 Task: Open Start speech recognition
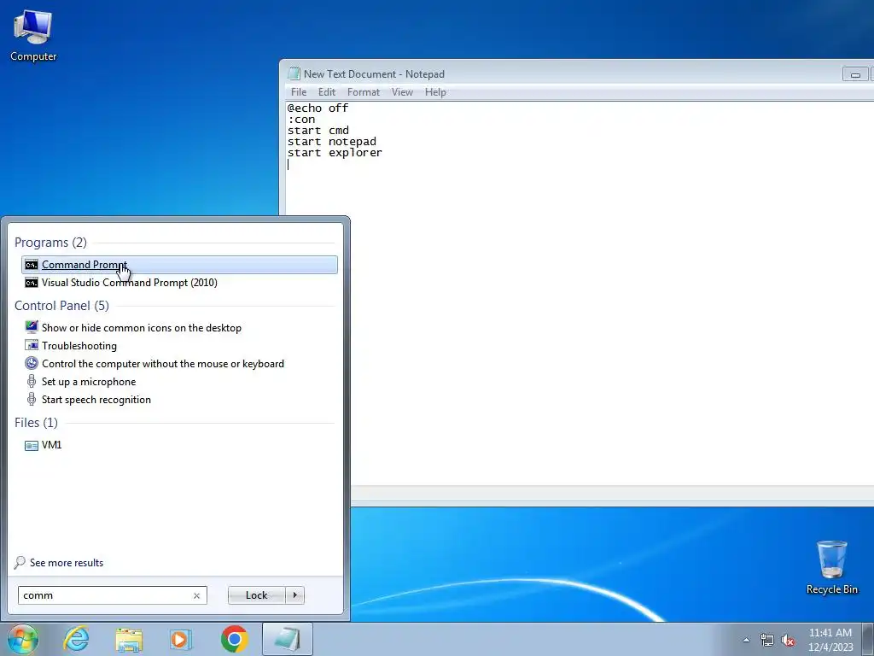click(179, 400)
